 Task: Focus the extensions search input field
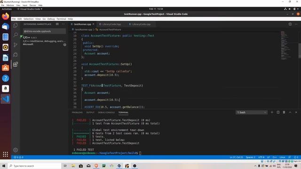[x=44, y=31]
